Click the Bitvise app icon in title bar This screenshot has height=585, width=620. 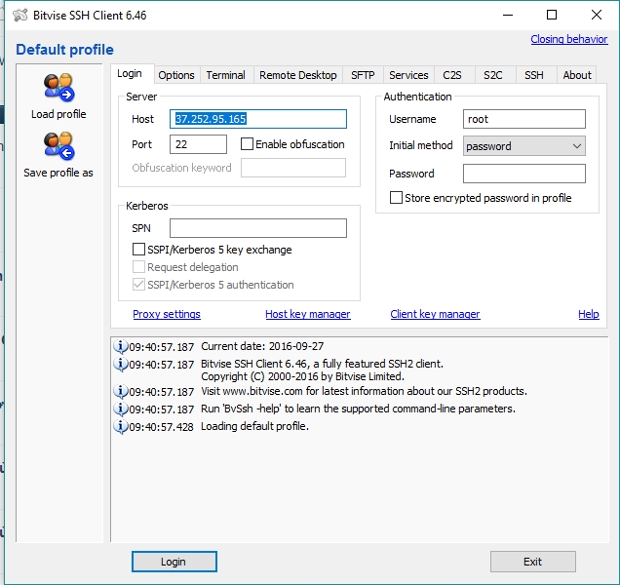click(x=20, y=15)
